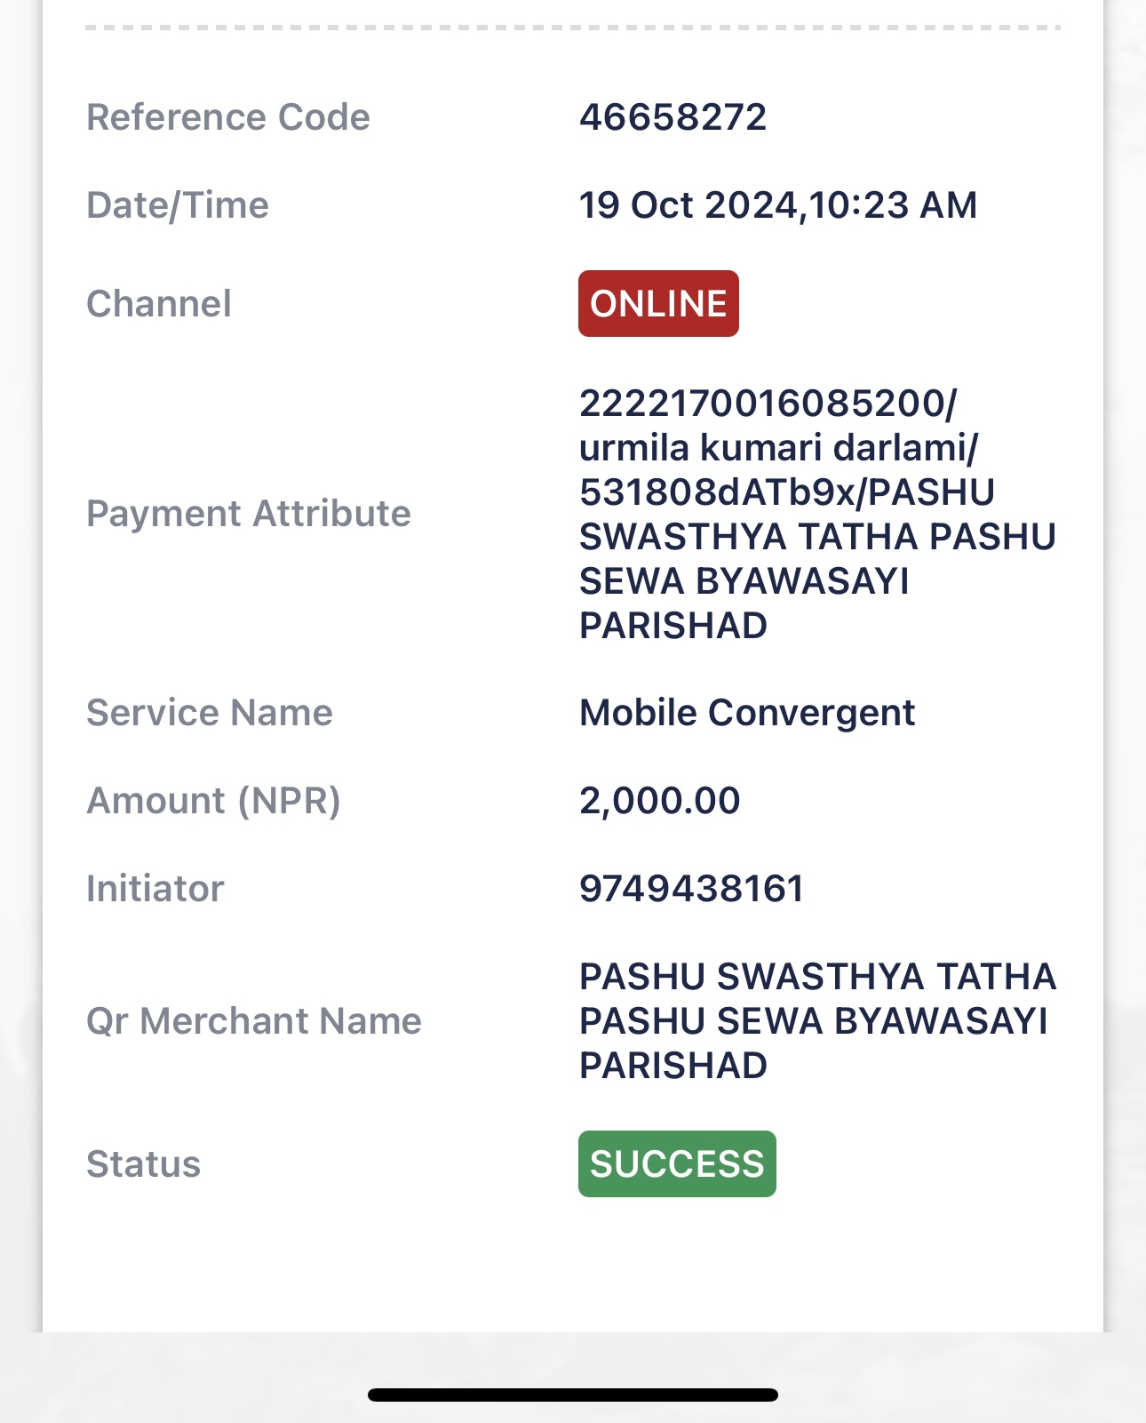Tap the Qr Merchant Name label

[254, 1021]
